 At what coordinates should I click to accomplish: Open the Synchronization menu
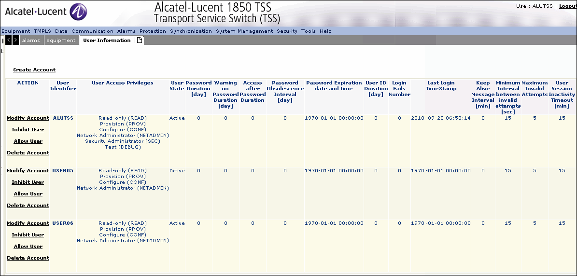click(191, 31)
